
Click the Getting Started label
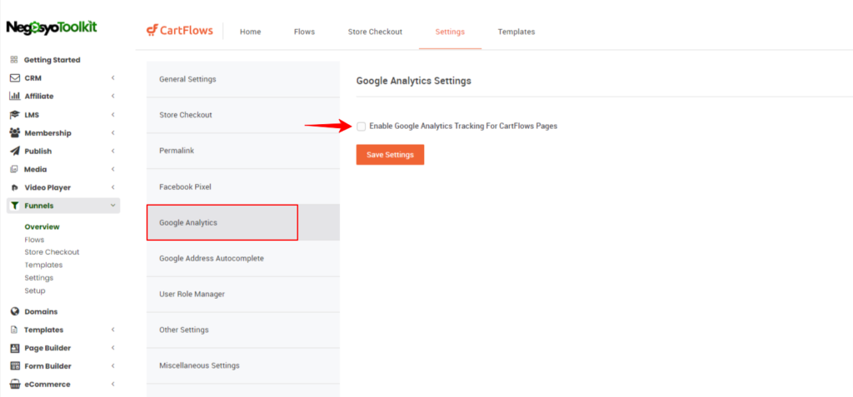click(x=52, y=60)
